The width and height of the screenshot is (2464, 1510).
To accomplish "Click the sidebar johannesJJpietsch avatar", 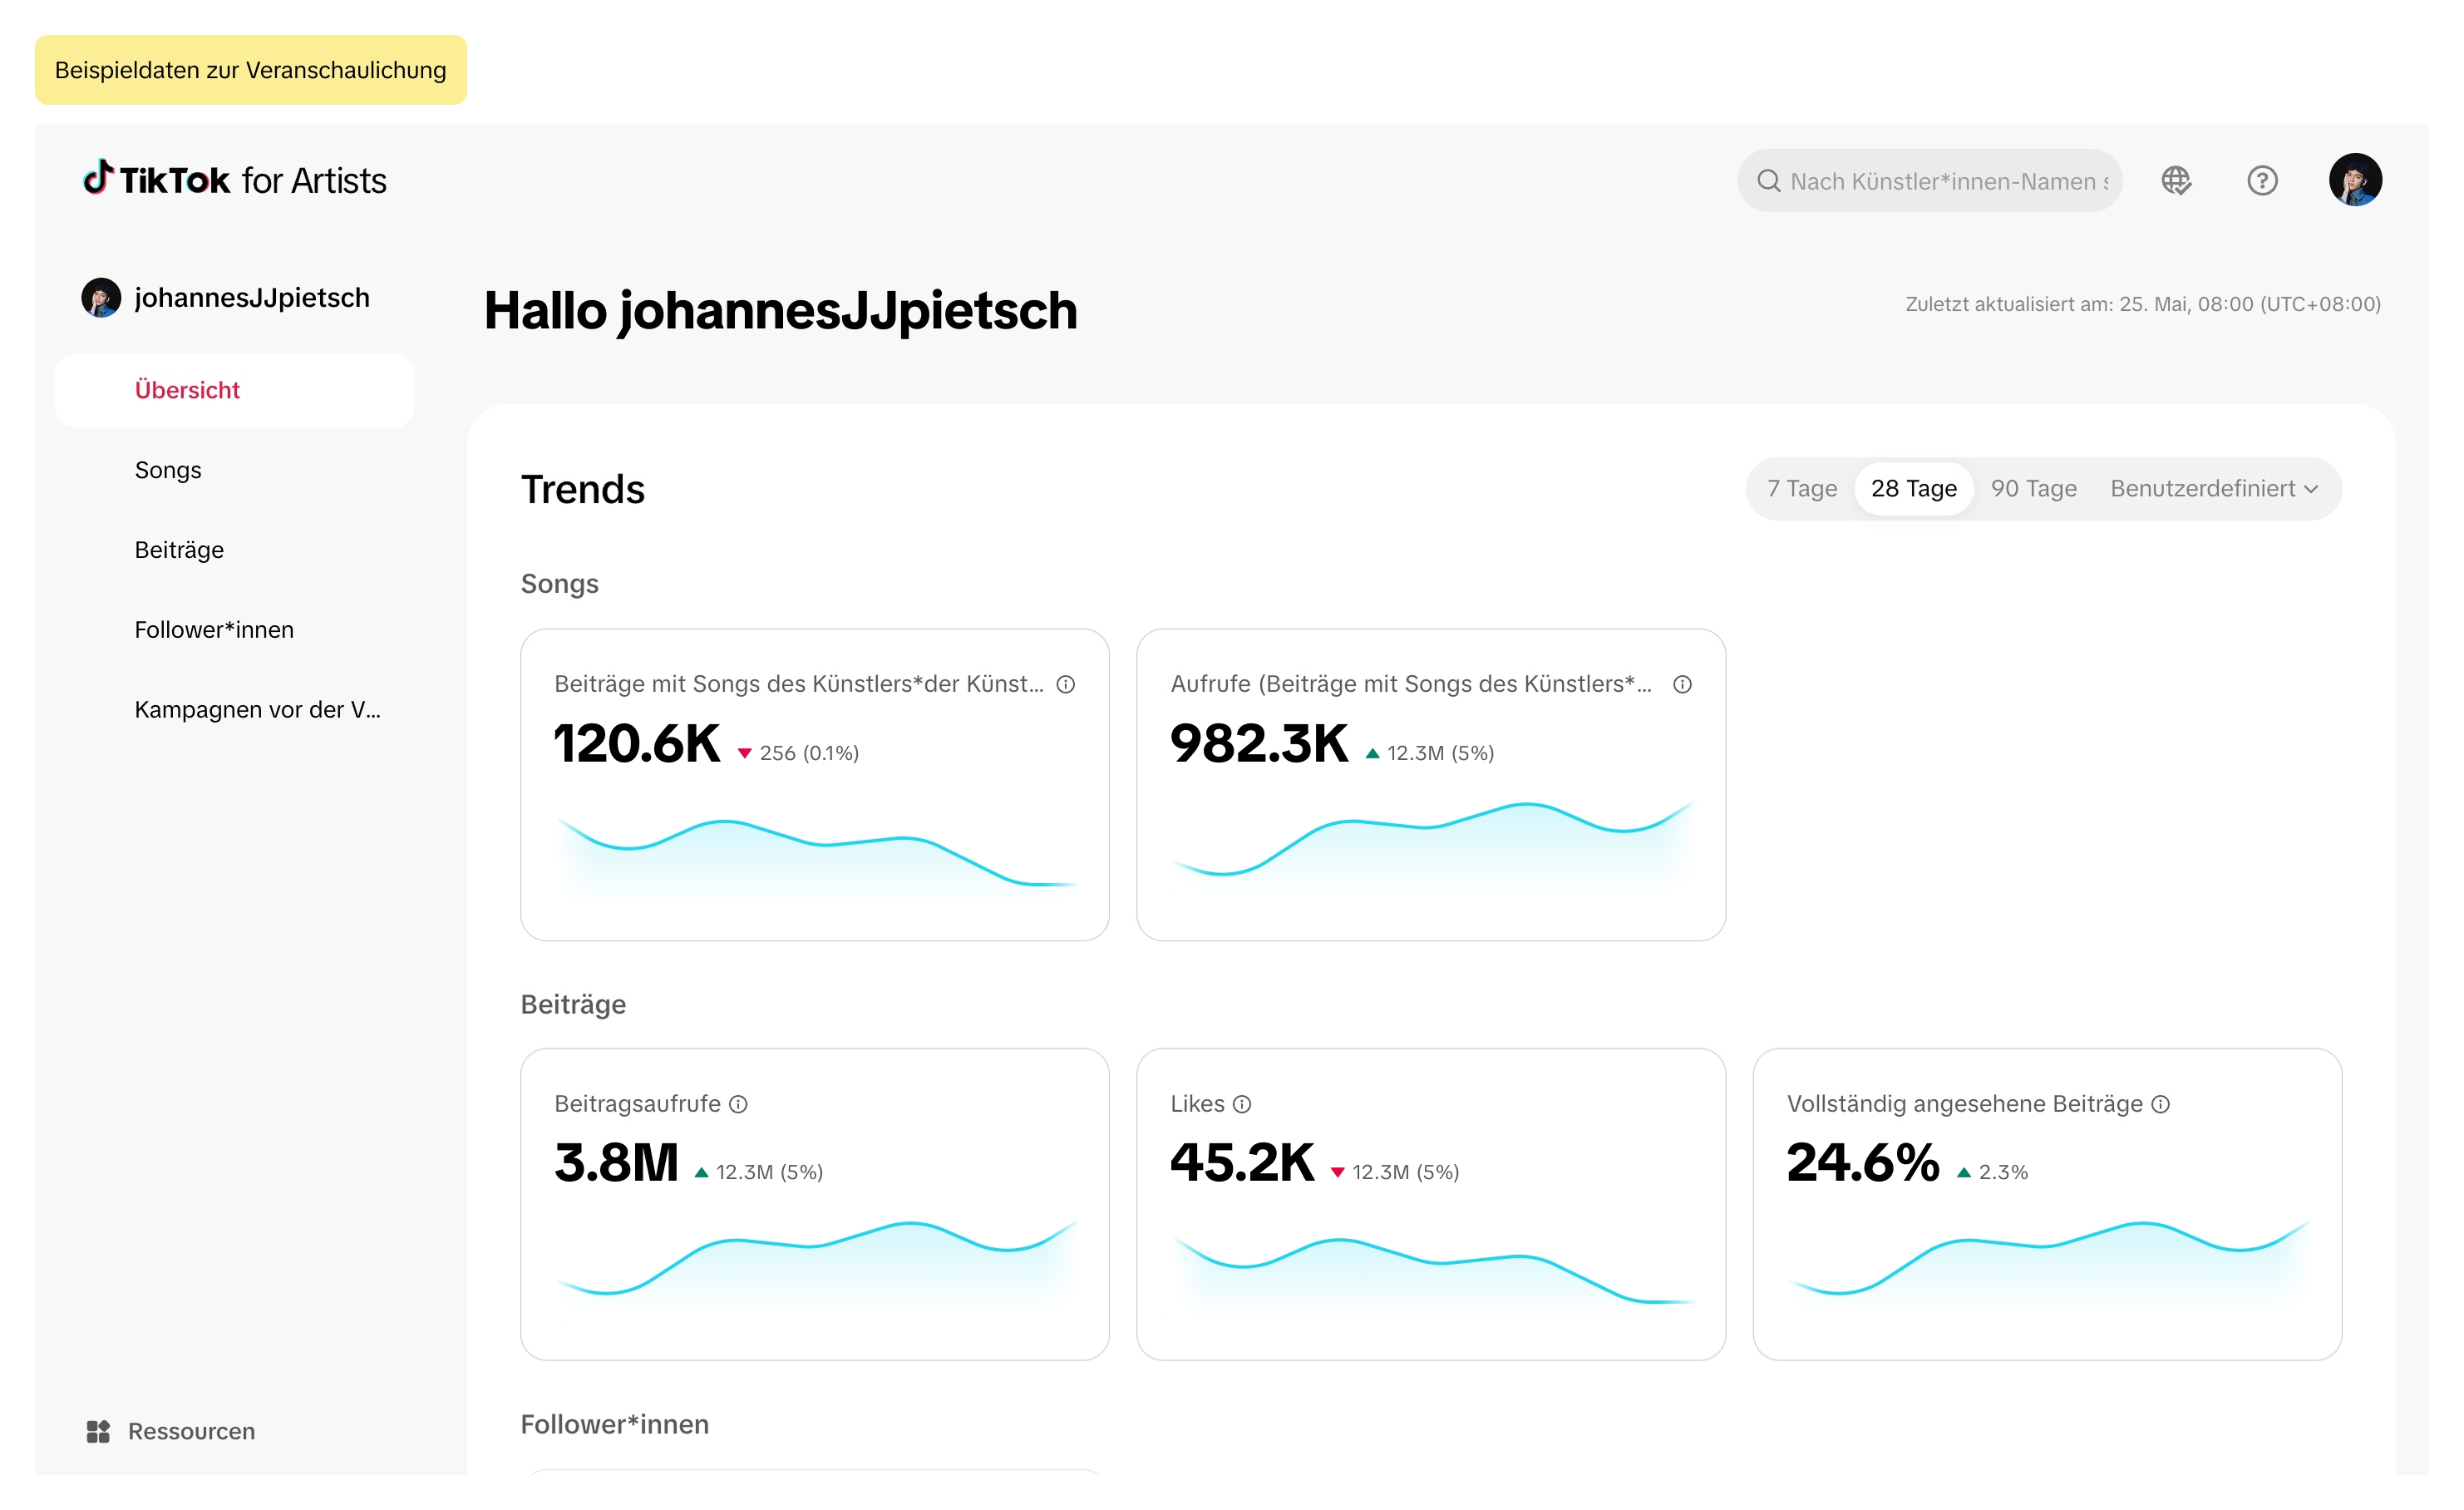I will 101,298.
